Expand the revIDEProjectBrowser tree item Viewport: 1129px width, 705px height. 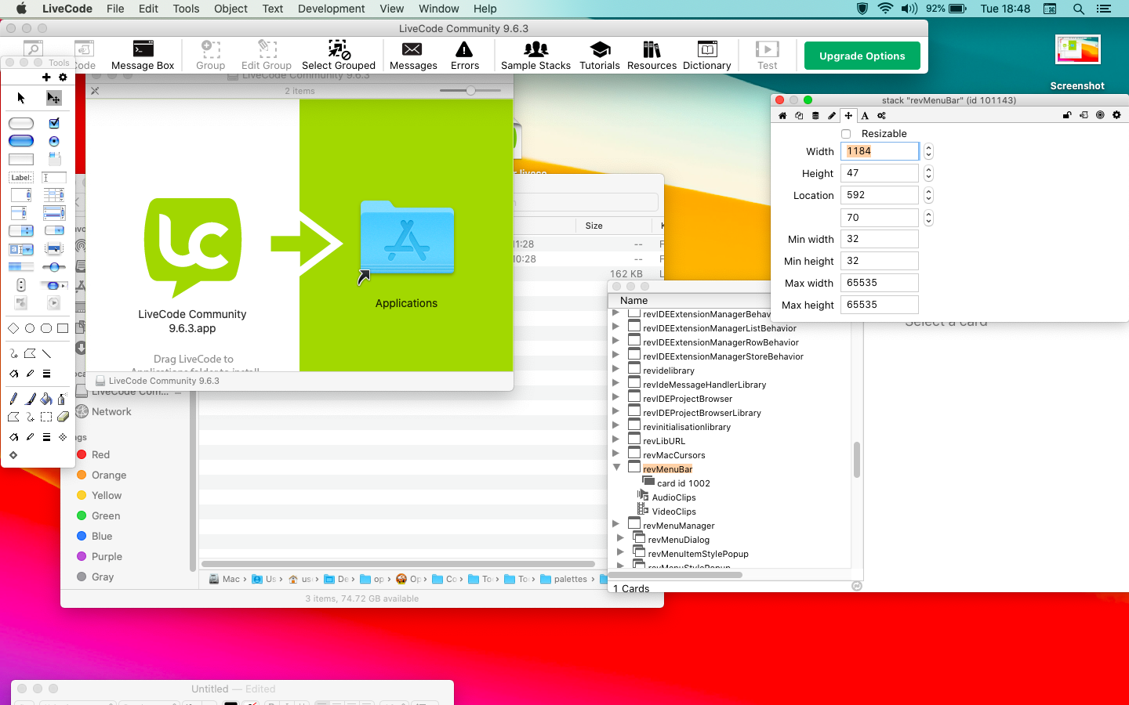(615, 397)
